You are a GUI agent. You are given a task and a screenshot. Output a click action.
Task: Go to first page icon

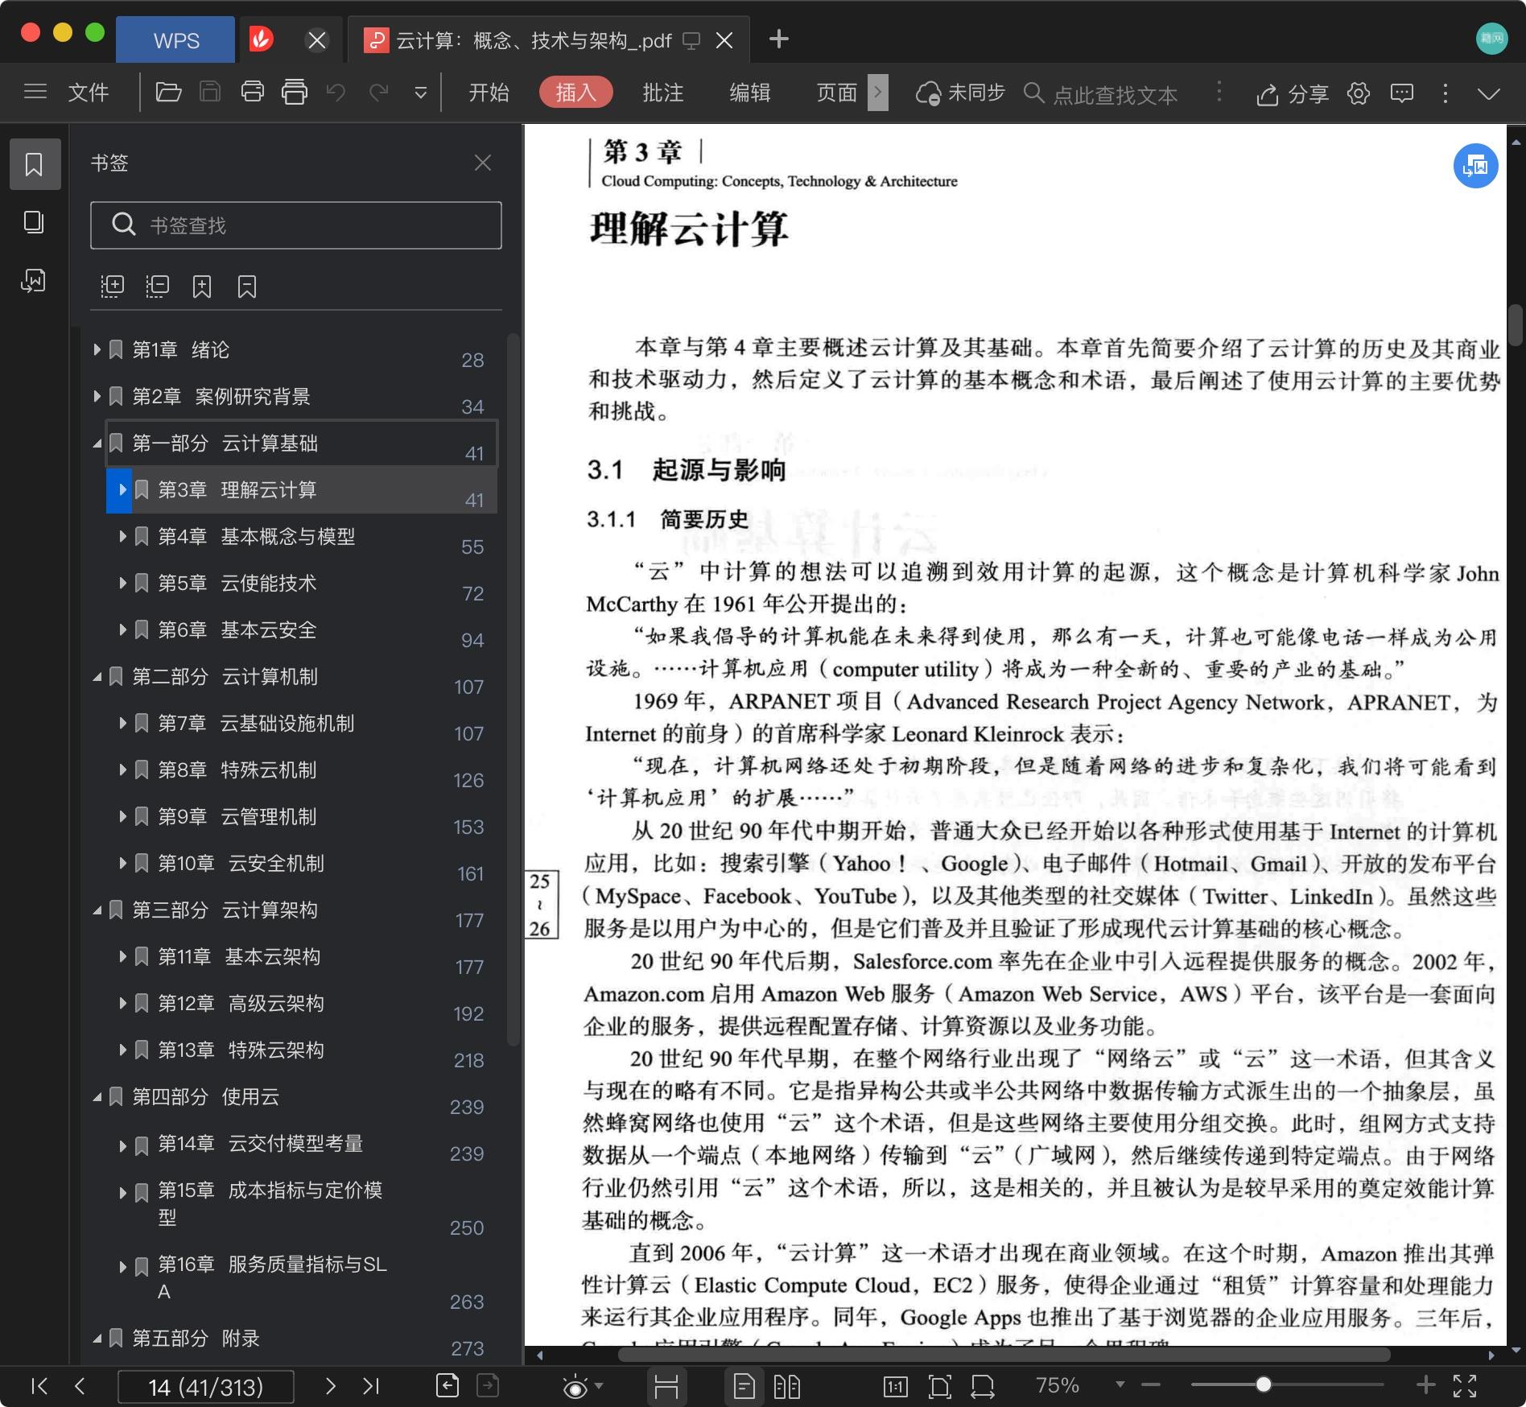39,1385
